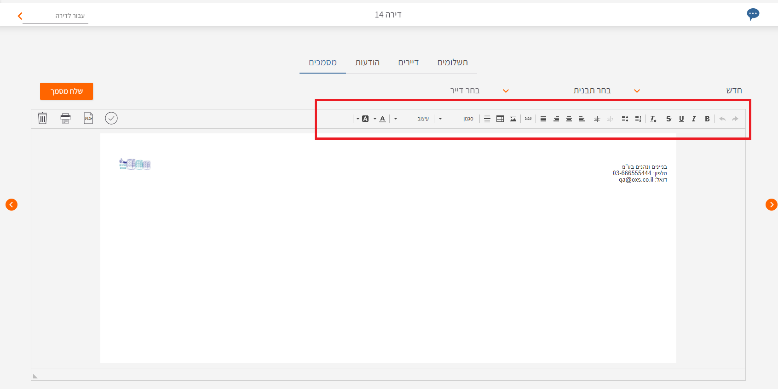Click the insert table icon
The image size is (778, 389).
(x=500, y=119)
